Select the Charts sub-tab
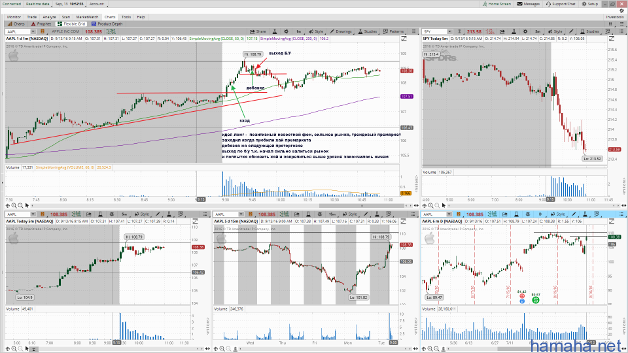 (x=16, y=24)
